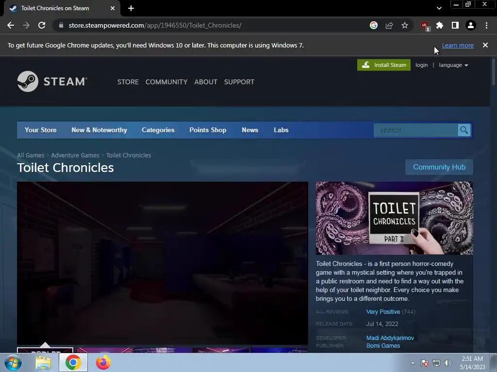Open the Chrome profile avatar
This screenshot has width=497, height=372.
[x=471, y=25]
